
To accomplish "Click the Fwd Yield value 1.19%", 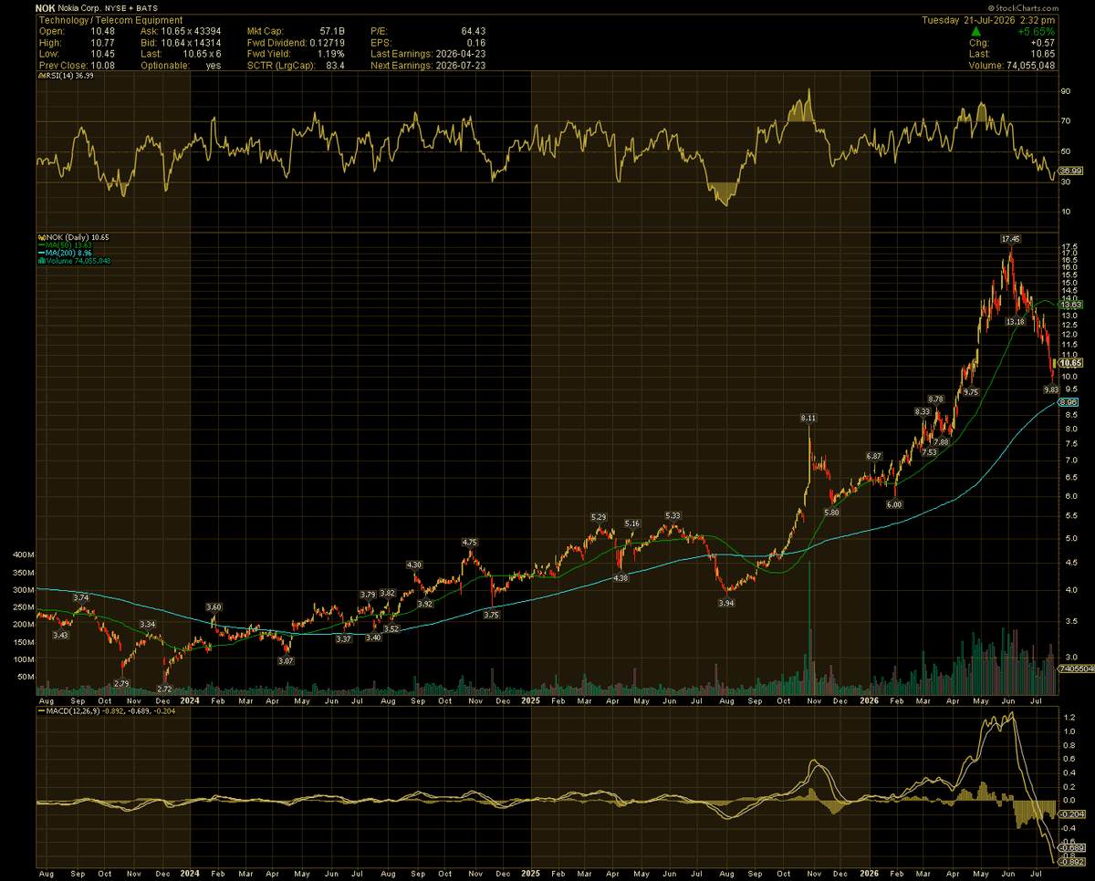I will [331, 53].
